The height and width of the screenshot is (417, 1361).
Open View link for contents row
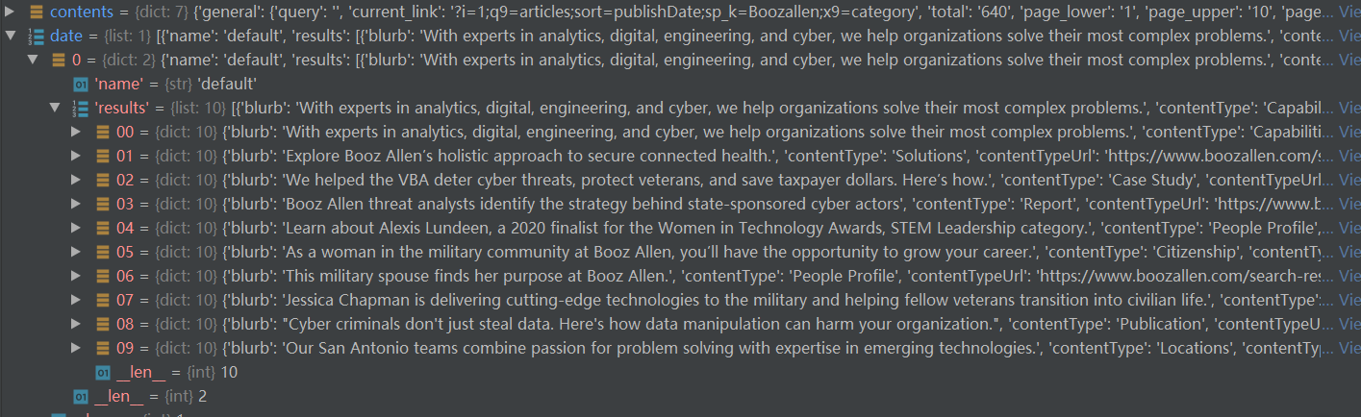(x=1349, y=12)
